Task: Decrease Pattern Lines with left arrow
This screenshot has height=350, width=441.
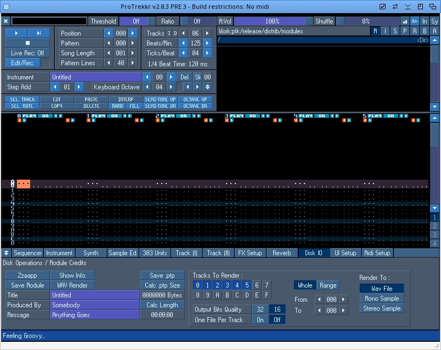Action: click(108, 63)
